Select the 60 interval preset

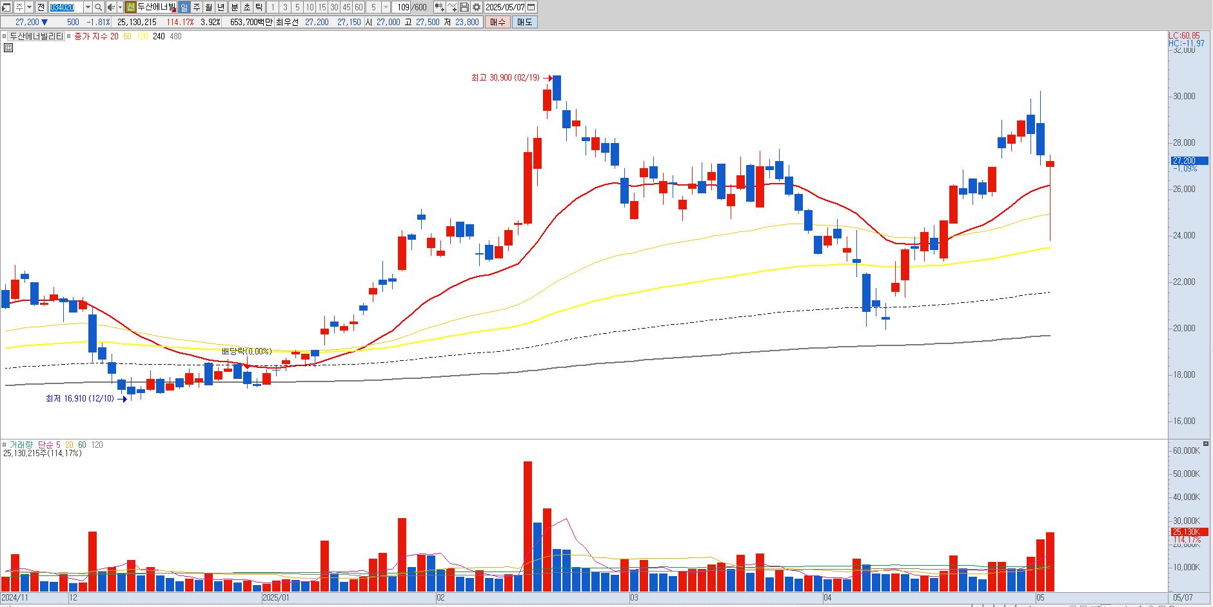pyautogui.click(x=359, y=7)
